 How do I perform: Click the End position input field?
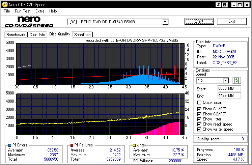(229, 95)
